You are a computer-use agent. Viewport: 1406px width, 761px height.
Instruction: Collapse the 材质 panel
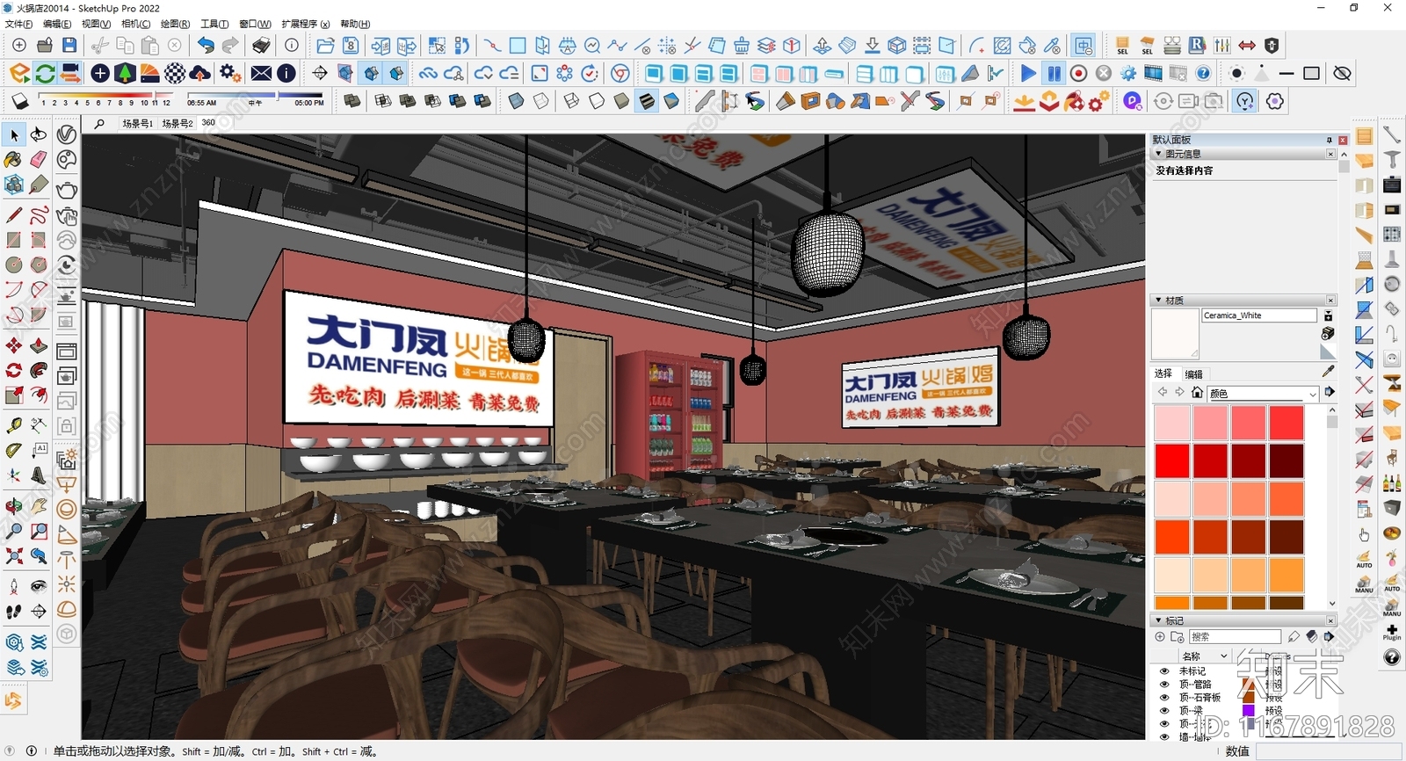(1158, 301)
